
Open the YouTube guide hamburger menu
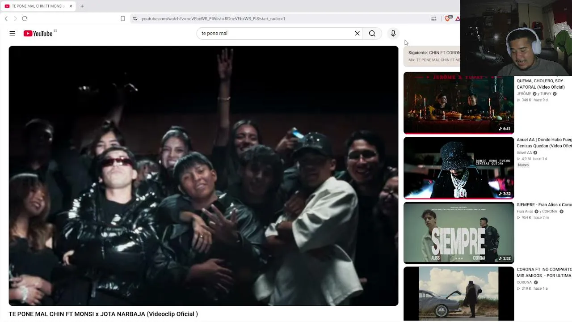click(13, 34)
